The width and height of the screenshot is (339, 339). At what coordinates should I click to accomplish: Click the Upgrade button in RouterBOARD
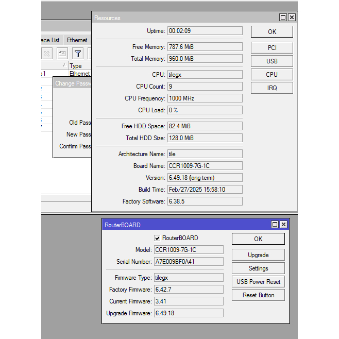tap(258, 255)
